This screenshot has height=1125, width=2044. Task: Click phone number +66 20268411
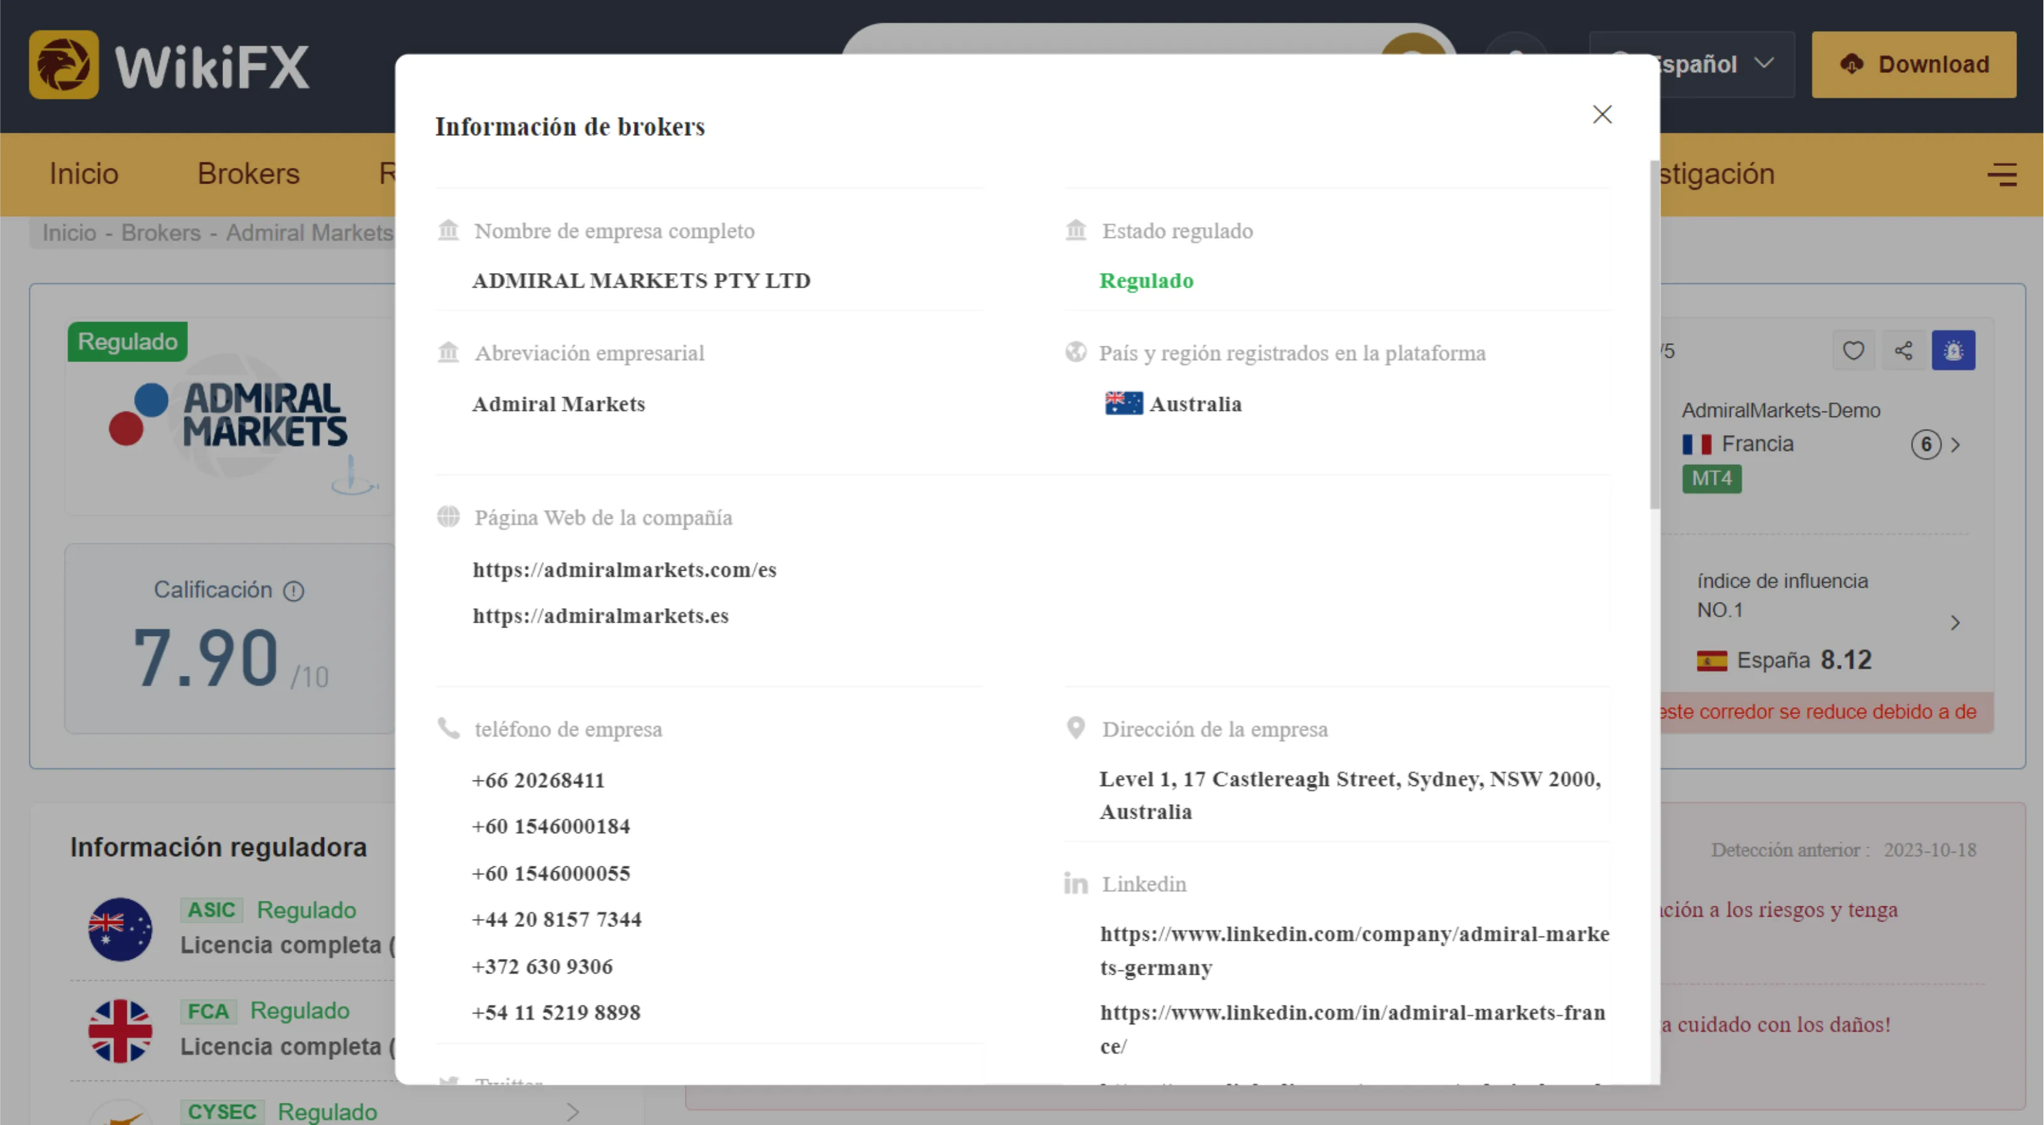click(x=538, y=780)
